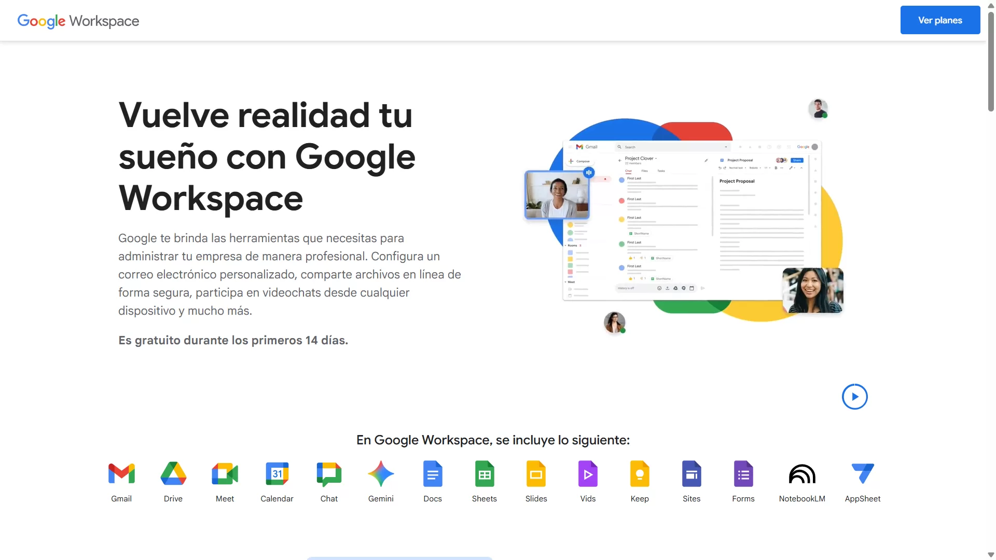The image size is (996, 560).
Task: Open the Google Workspace home via logo
Action: 78,21
